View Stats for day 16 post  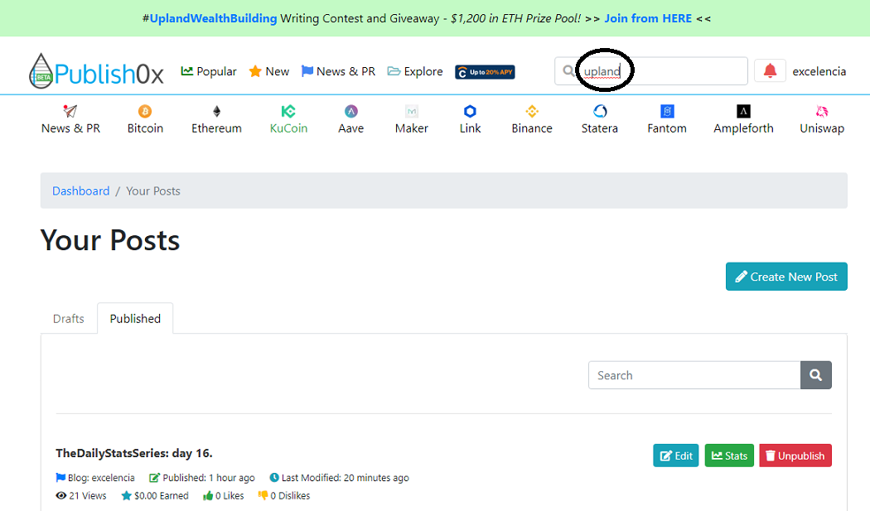(x=729, y=456)
